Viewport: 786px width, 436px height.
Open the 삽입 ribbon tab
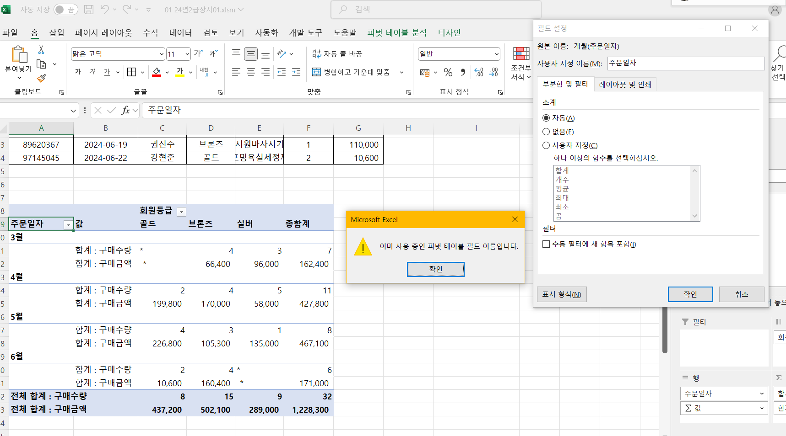tap(57, 33)
